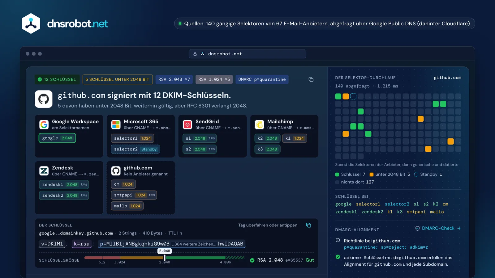Click the 2.048 marker on key size bar
Screen dimensions: 495x278
point(165,251)
